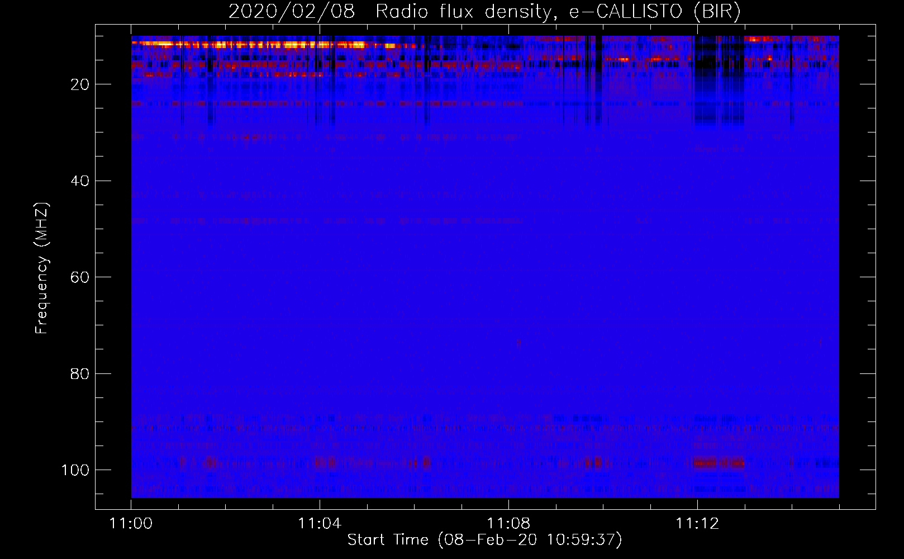Click the '40' frequency tick label
This screenshot has height=559, width=904.
[80, 181]
